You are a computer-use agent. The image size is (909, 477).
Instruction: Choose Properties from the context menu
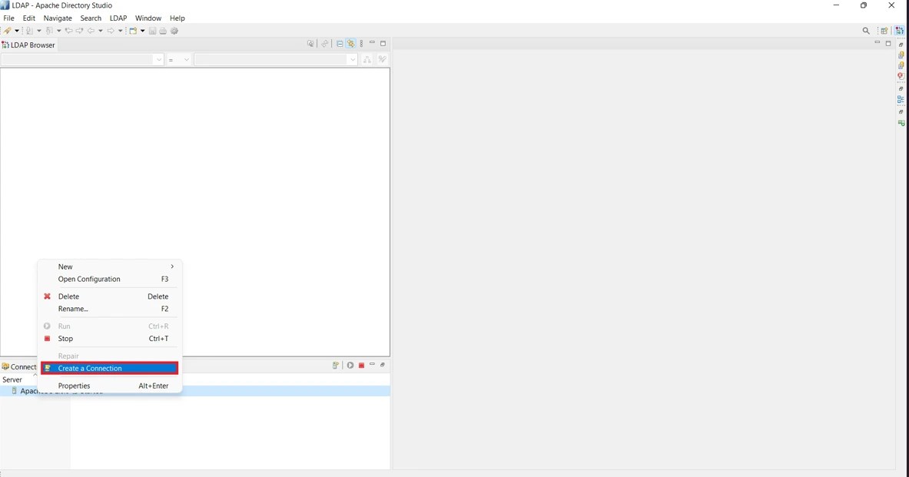coord(110,386)
